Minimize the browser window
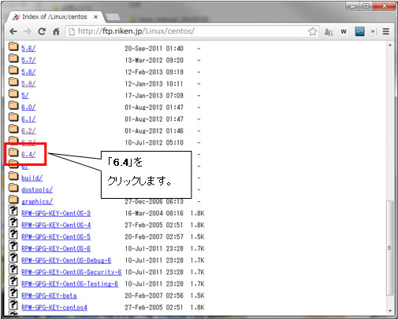The width and height of the screenshot is (398, 319). click(x=353, y=6)
